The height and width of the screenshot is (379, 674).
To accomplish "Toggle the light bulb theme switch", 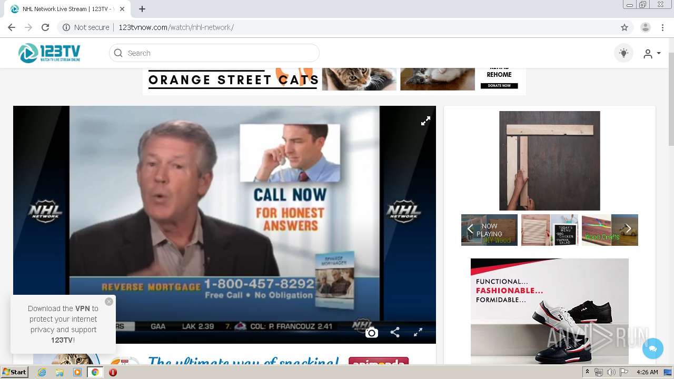I will [x=623, y=53].
